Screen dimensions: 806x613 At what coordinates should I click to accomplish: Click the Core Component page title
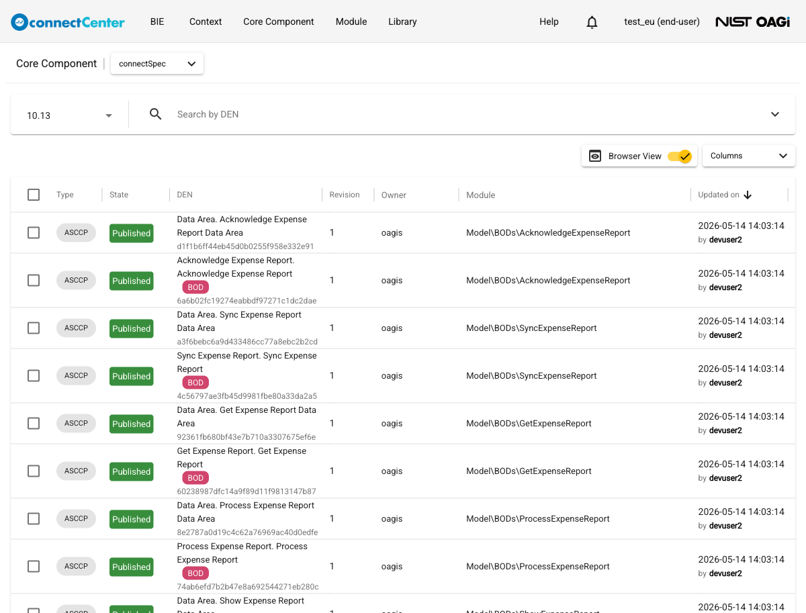click(56, 64)
